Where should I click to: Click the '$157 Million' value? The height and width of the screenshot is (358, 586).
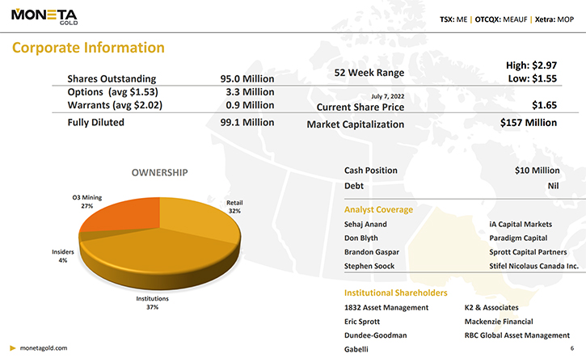(x=529, y=123)
